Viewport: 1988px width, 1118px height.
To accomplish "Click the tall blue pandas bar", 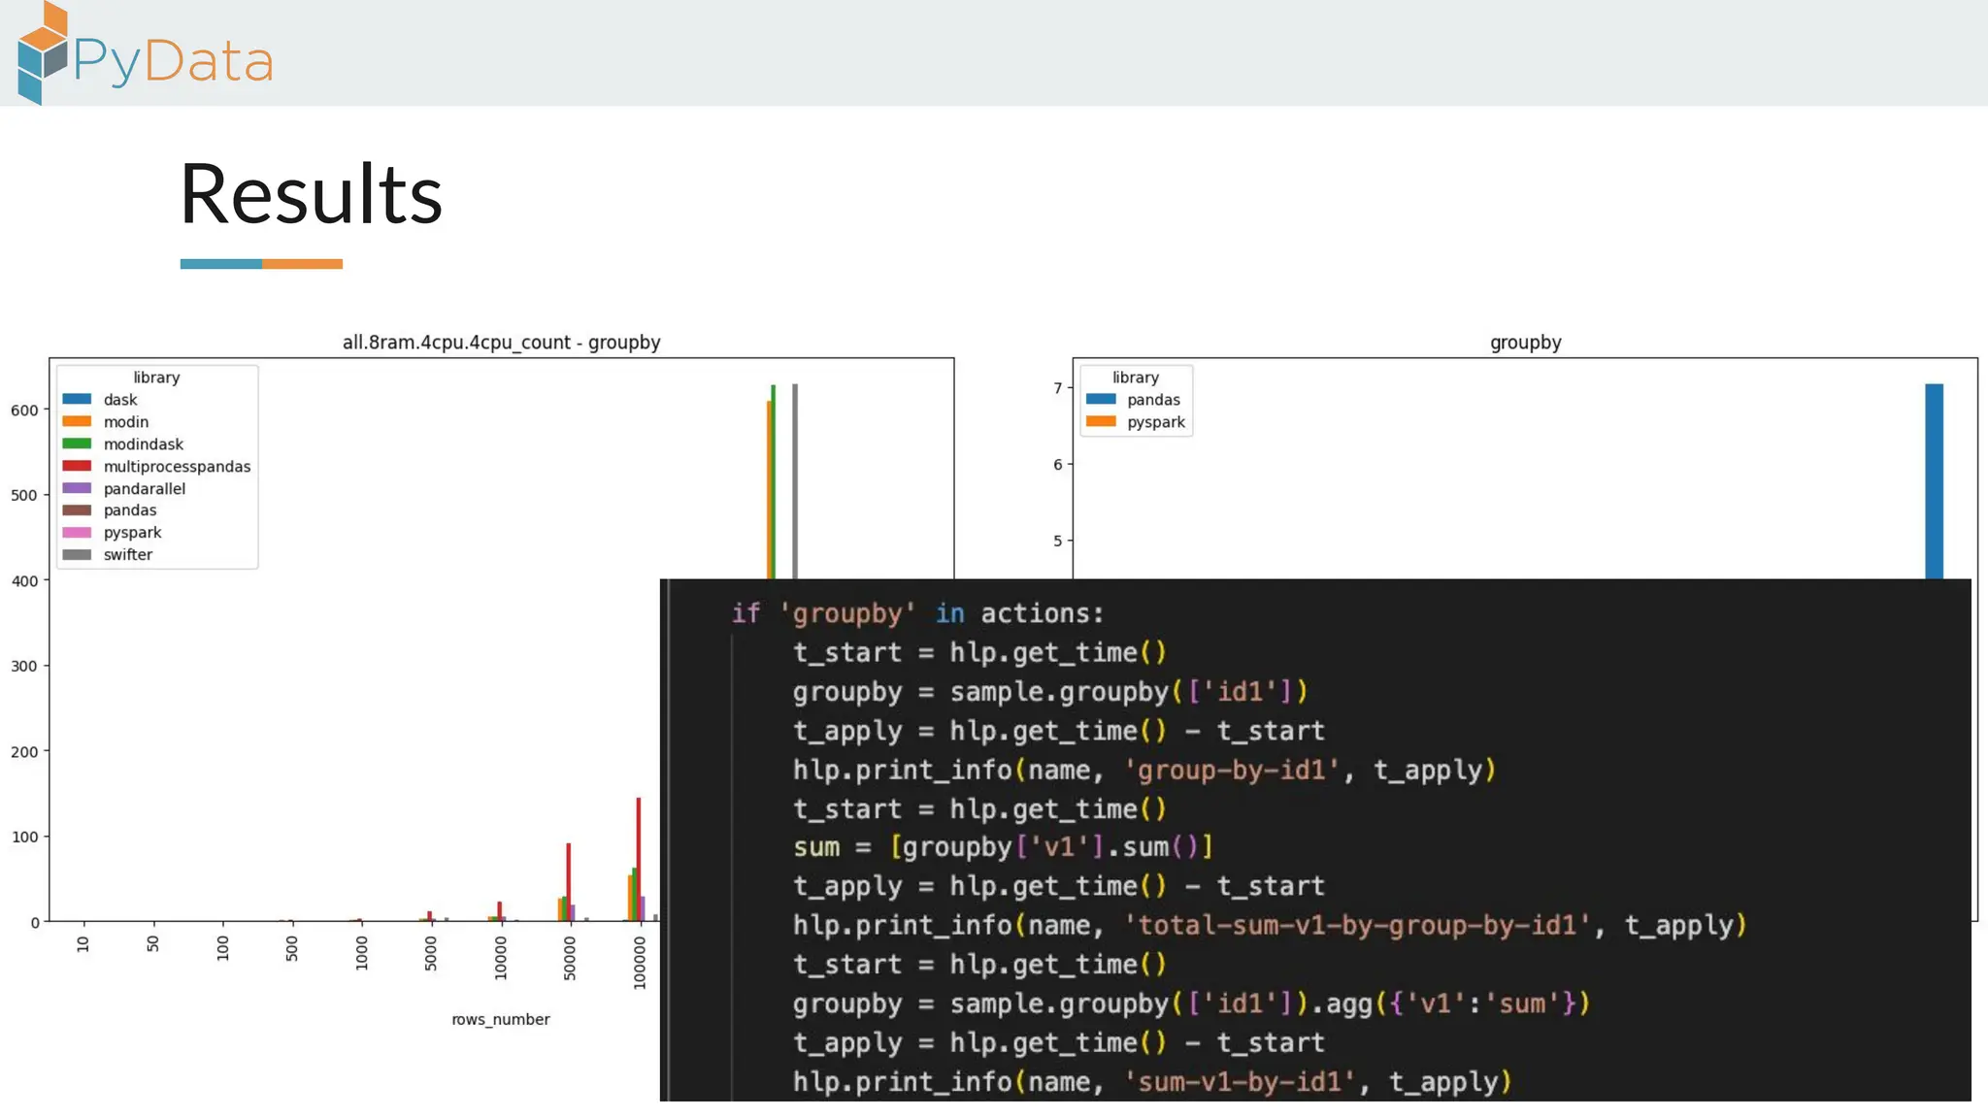I will pos(1934,480).
